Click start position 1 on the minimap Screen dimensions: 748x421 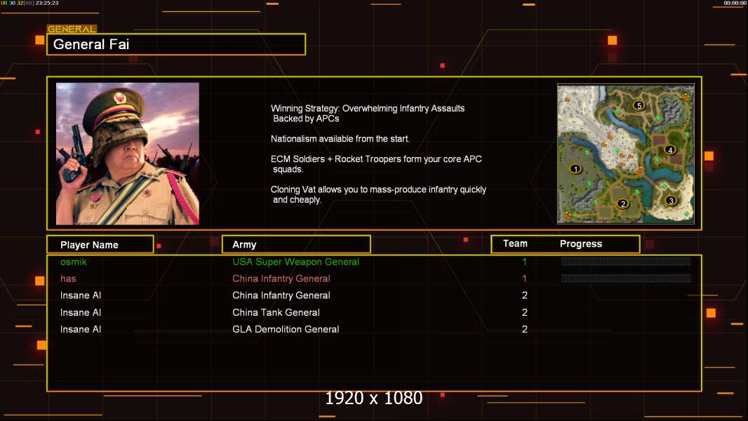coord(575,169)
